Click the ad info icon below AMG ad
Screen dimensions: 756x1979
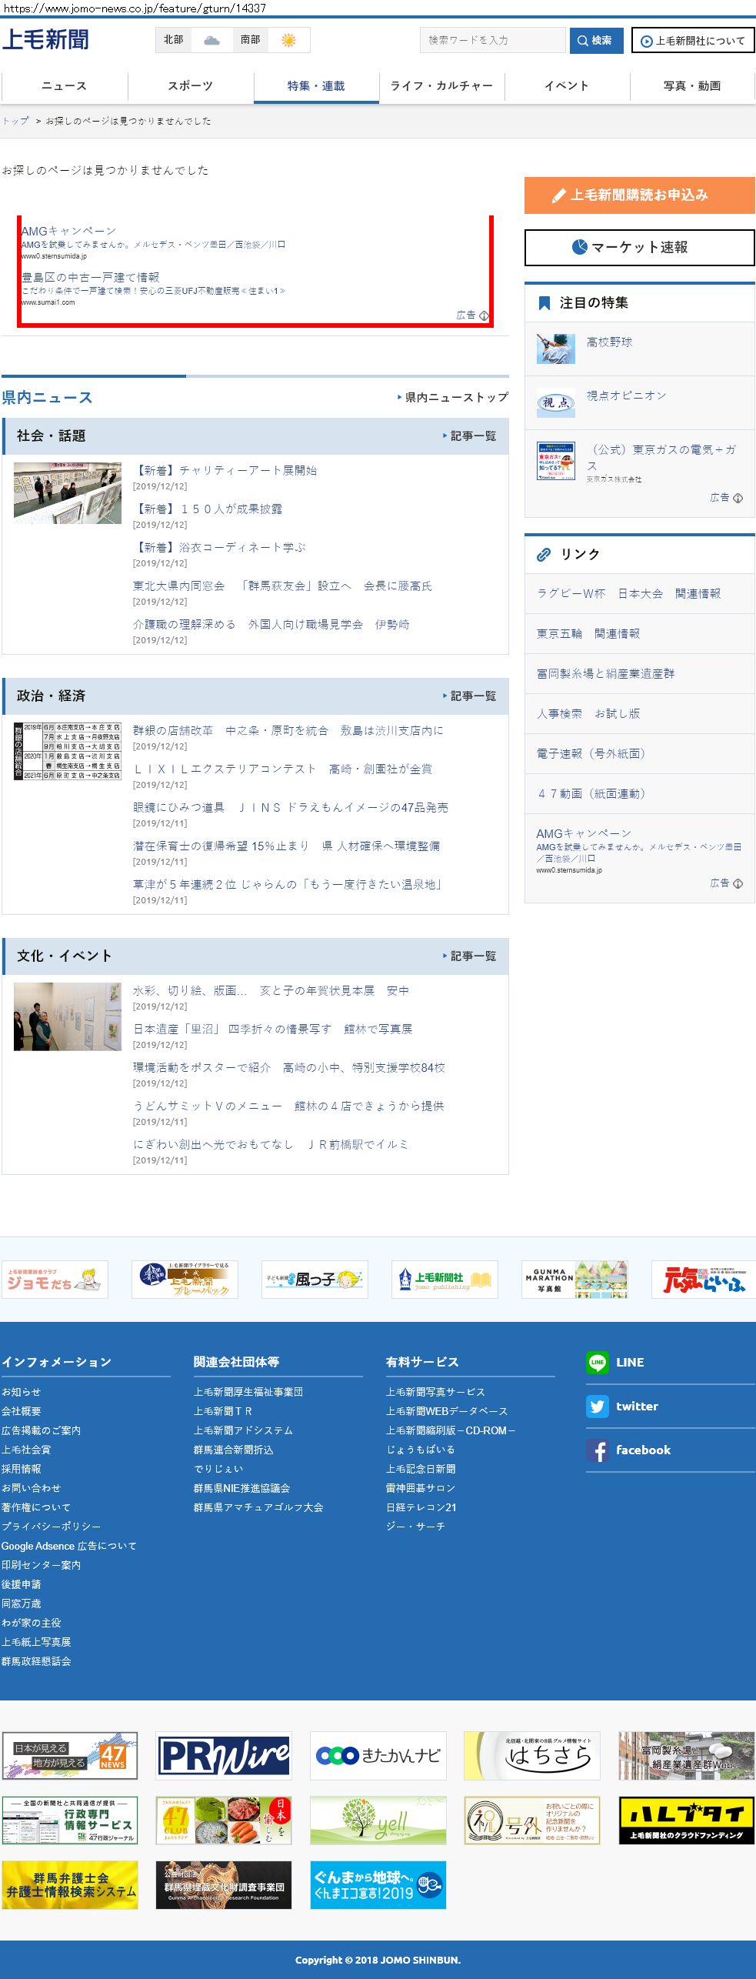[738, 883]
